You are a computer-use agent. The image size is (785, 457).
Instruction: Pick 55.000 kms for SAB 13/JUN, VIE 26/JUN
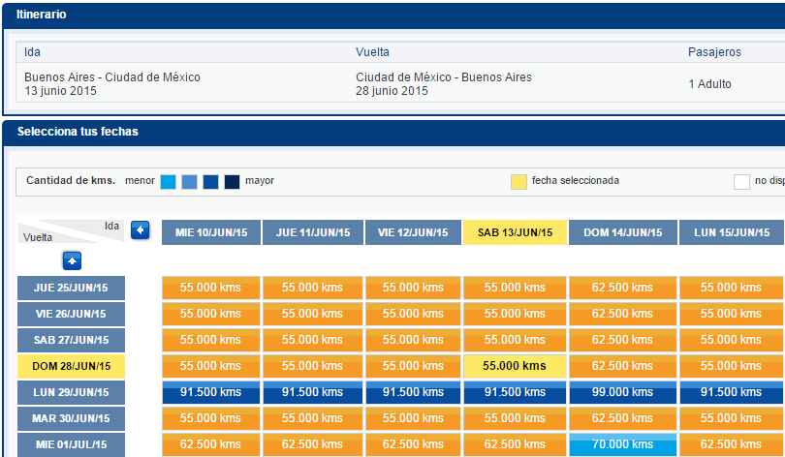point(515,314)
